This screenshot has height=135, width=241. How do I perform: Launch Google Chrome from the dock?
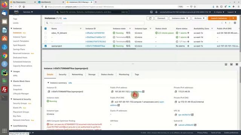click(5, 55)
